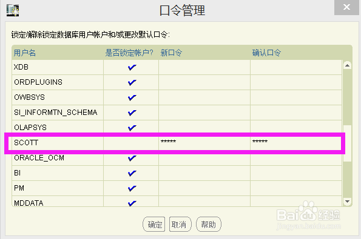
Task: Click SCOTT's confirm password field
Action: [296, 143]
